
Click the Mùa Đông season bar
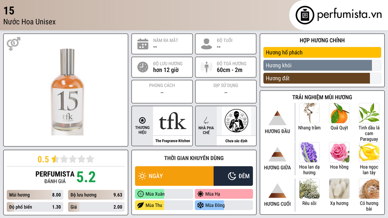click(x=224, y=205)
